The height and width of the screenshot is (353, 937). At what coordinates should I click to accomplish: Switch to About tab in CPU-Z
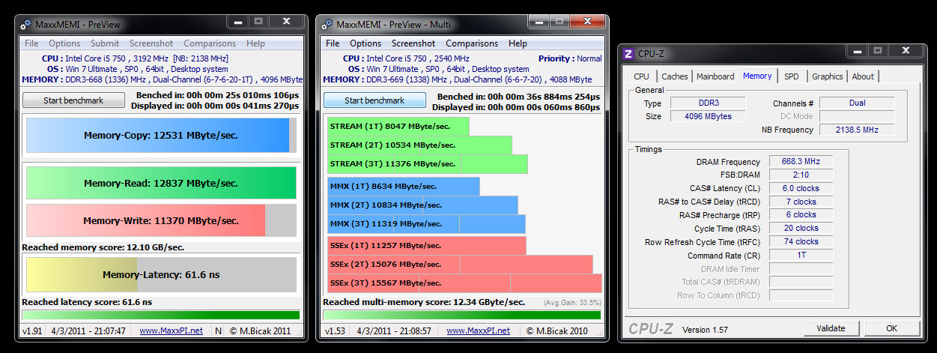click(863, 76)
